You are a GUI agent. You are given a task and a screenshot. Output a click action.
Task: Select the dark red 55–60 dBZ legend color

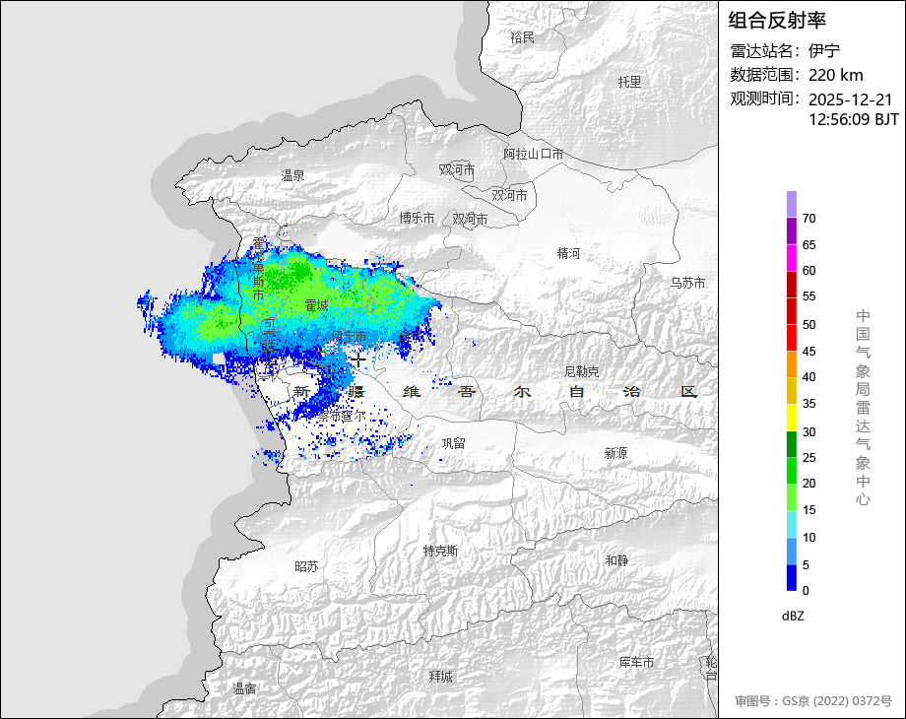click(791, 284)
